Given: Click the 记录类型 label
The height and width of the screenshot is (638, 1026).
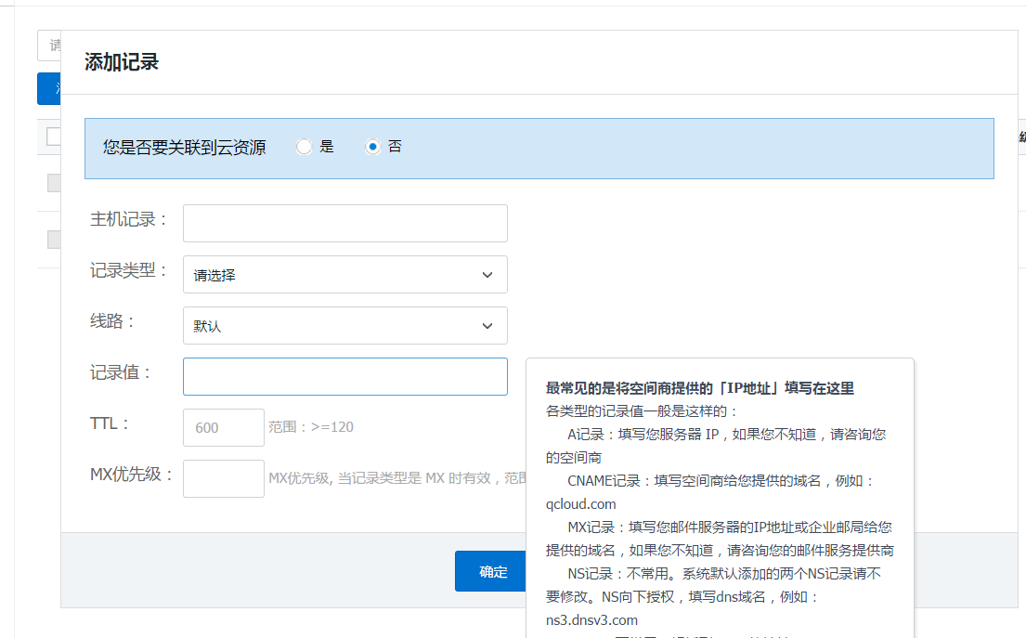Looking at the screenshot, I should (x=128, y=270).
